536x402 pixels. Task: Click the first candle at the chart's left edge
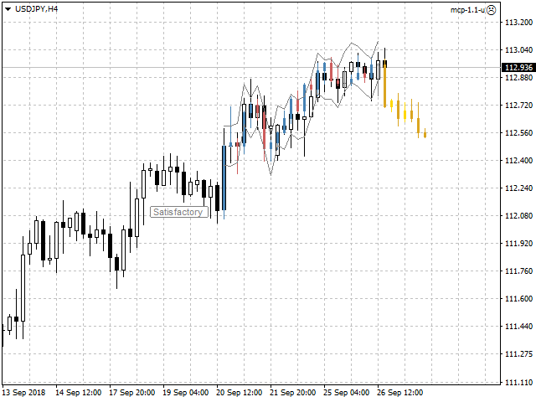point(3,335)
